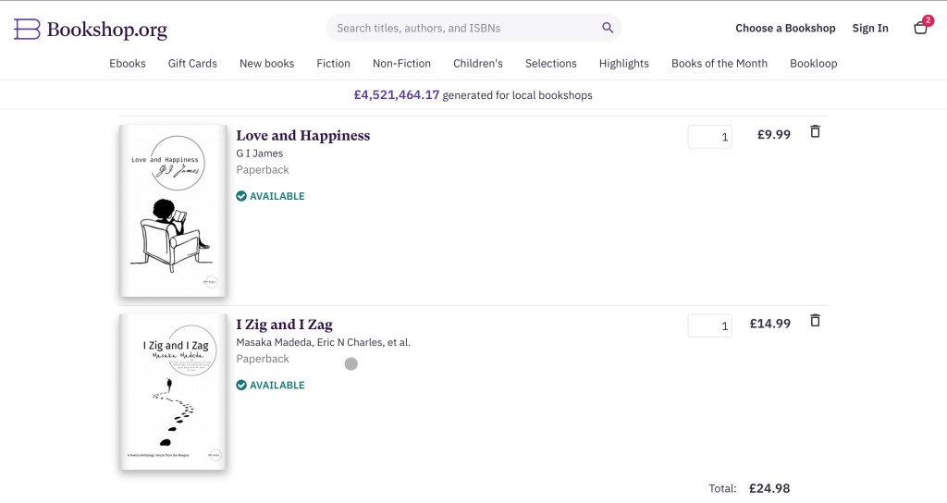Open the shopping basket icon
Viewport: 947px width, 503px height.
click(x=921, y=28)
